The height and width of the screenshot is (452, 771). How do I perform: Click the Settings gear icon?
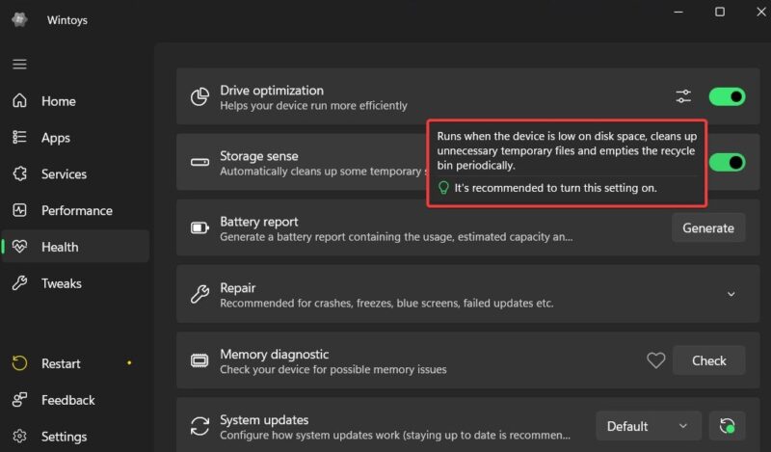19,437
